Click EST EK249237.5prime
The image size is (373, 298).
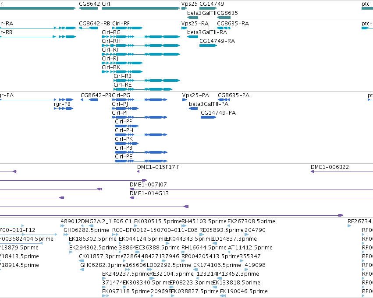click(x=103, y=278)
